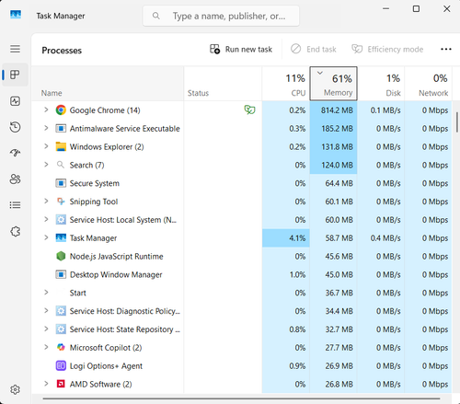The width and height of the screenshot is (460, 404).
Task: Expand the Google Chrome (14) process group
Action: [46, 110]
